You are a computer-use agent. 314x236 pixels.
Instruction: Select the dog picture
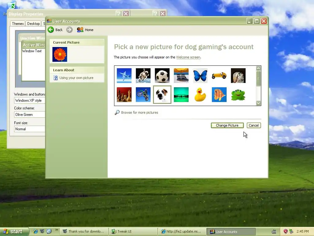pos(162,95)
